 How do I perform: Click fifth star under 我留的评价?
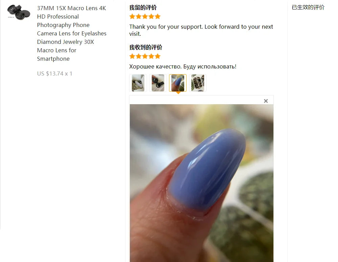[158, 17]
